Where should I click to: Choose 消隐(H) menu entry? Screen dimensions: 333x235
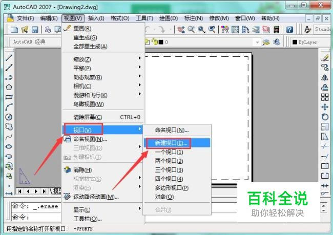(103, 170)
